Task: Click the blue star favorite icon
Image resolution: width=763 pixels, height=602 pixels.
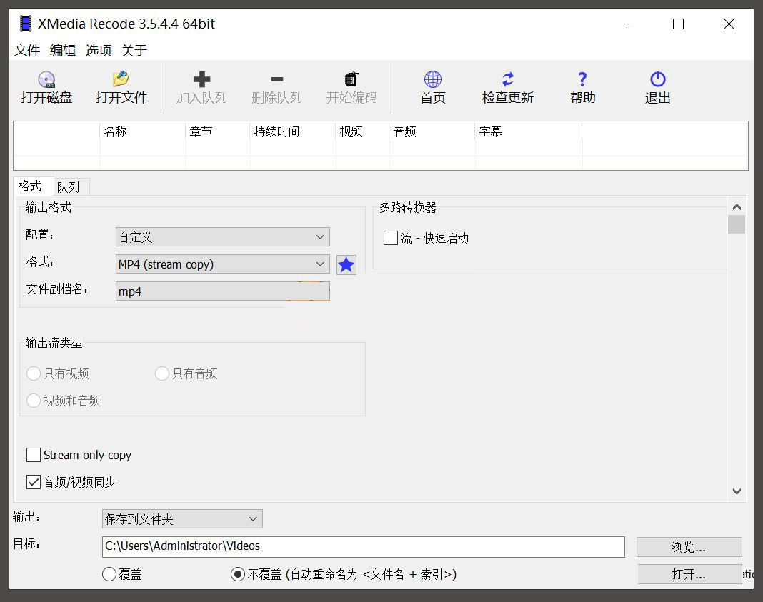Action: tap(346, 264)
